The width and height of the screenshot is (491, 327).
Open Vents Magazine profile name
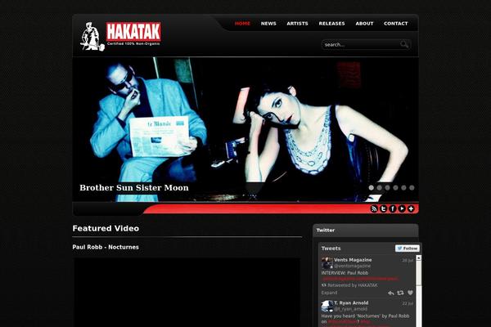click(x=353, y=260)
